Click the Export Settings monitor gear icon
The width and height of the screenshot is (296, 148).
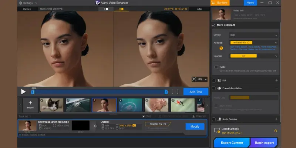217,131
